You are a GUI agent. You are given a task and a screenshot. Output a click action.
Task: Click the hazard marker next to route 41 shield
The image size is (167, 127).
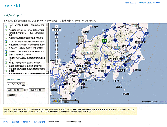(x=85, y=60)
